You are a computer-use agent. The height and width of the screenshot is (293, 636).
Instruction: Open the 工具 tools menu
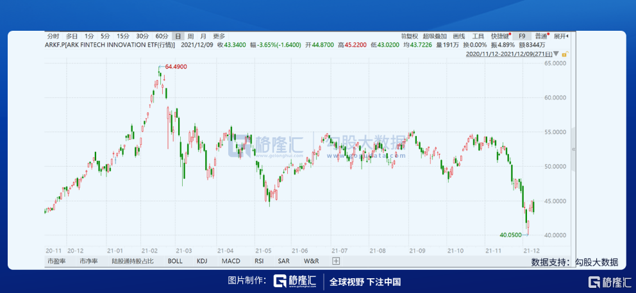(478, 37)
